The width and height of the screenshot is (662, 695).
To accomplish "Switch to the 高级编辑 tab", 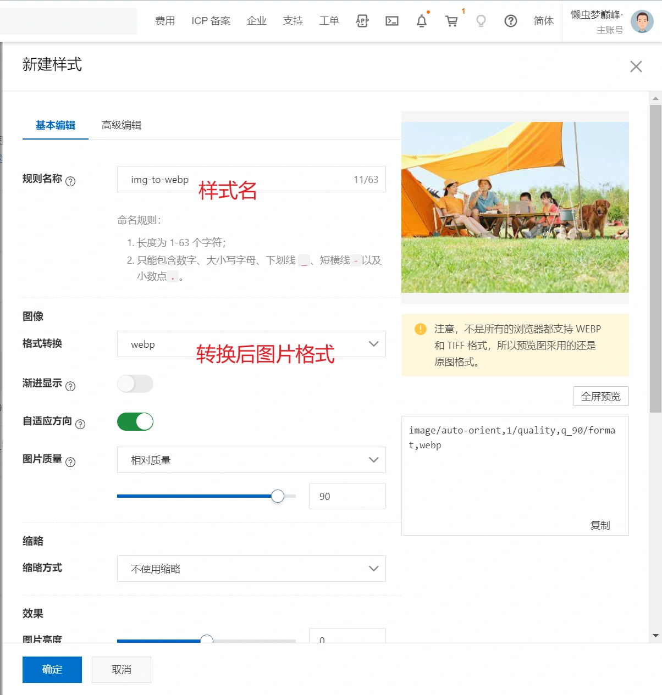I will point(122,125).
